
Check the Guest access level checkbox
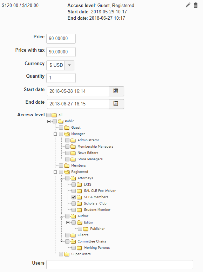(61, 128)
